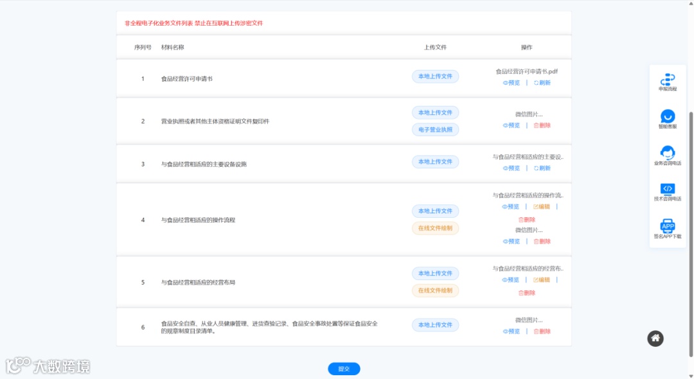Image resolution: width=694 pixels, height=379 pixels.
Task: Click material name 食品经营许可申请书
Action: 187,79
